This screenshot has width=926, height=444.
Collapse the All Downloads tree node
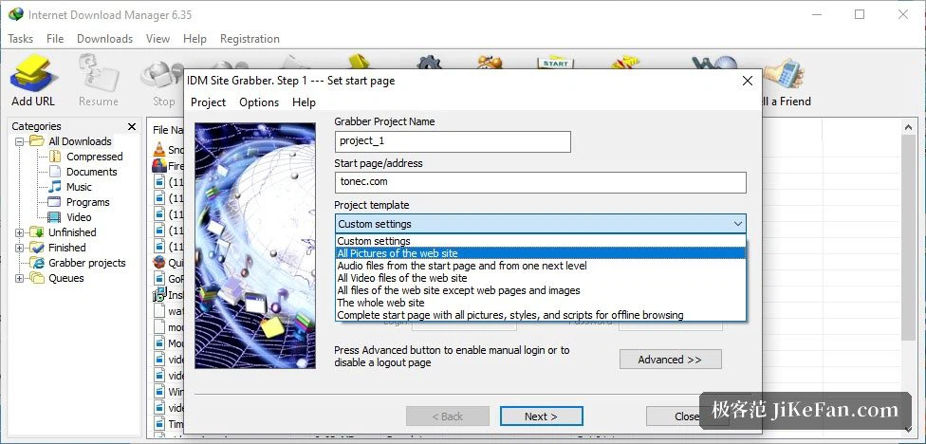pyautogui.click(x=20, y=141)
